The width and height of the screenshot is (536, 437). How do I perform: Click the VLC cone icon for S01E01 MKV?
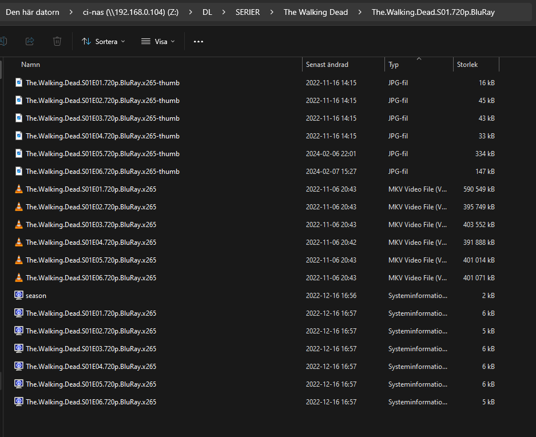click(x=19, y=189)
